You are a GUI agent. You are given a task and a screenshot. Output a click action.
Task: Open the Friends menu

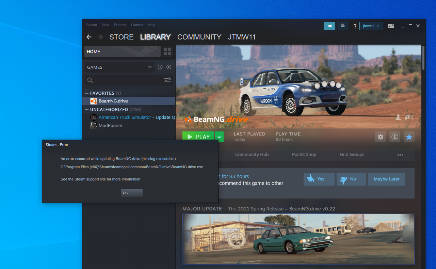click(120, 25)
